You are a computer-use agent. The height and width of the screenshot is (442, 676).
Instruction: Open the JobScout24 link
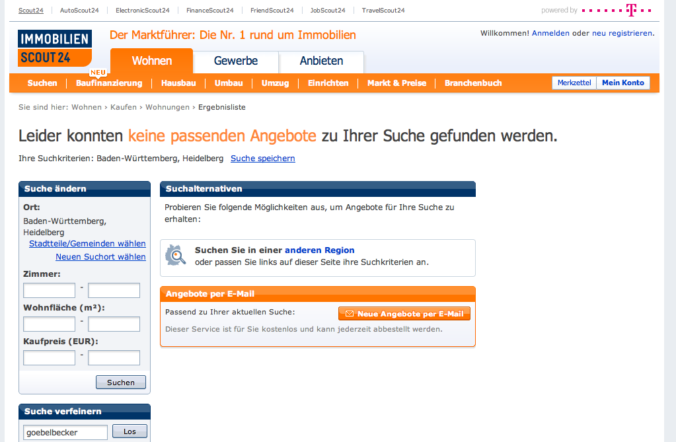(328, 11)
